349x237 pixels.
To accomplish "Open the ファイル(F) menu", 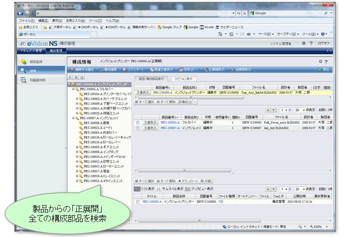I will click(x=26, y=21).
